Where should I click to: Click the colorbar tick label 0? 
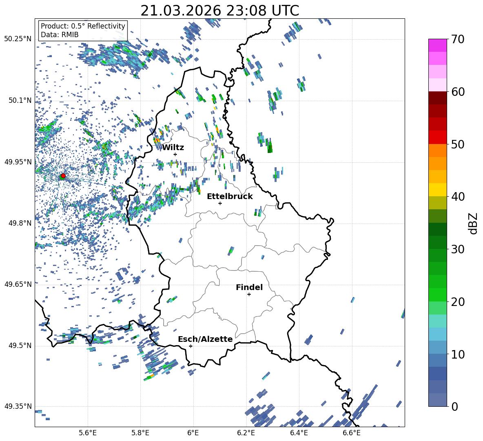454,406
